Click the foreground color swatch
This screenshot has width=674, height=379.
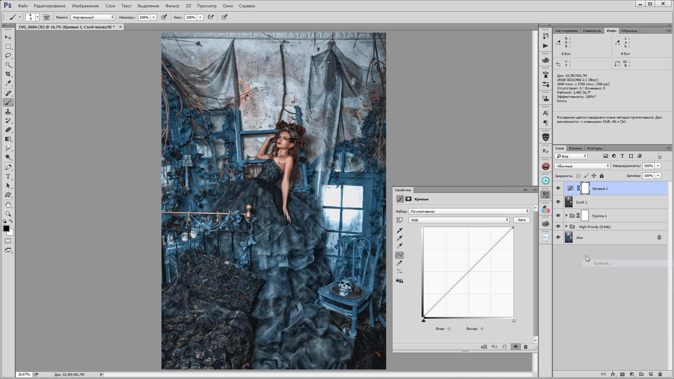(x=6, y=228)
